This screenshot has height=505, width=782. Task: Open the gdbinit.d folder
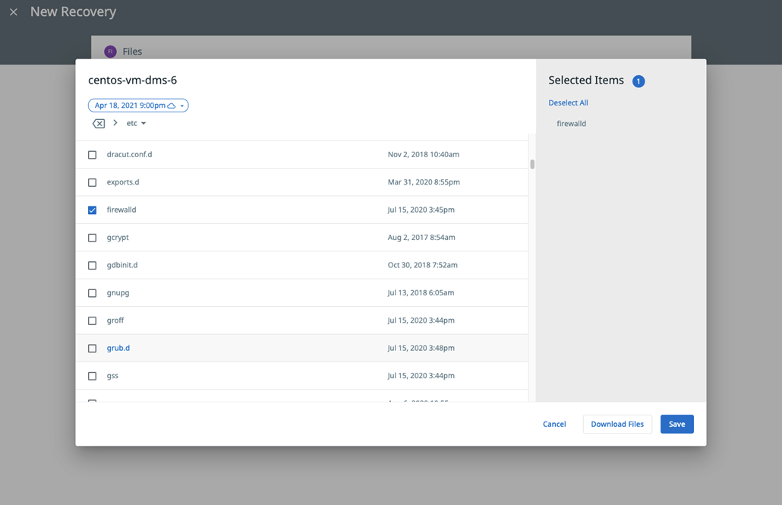click(122, 265)
